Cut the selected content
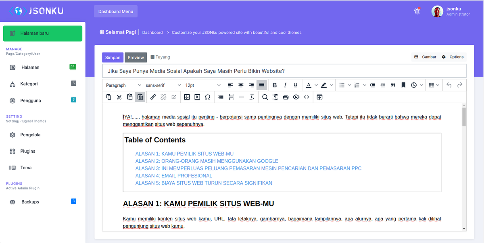484x243 pixels. pos(119,97)
